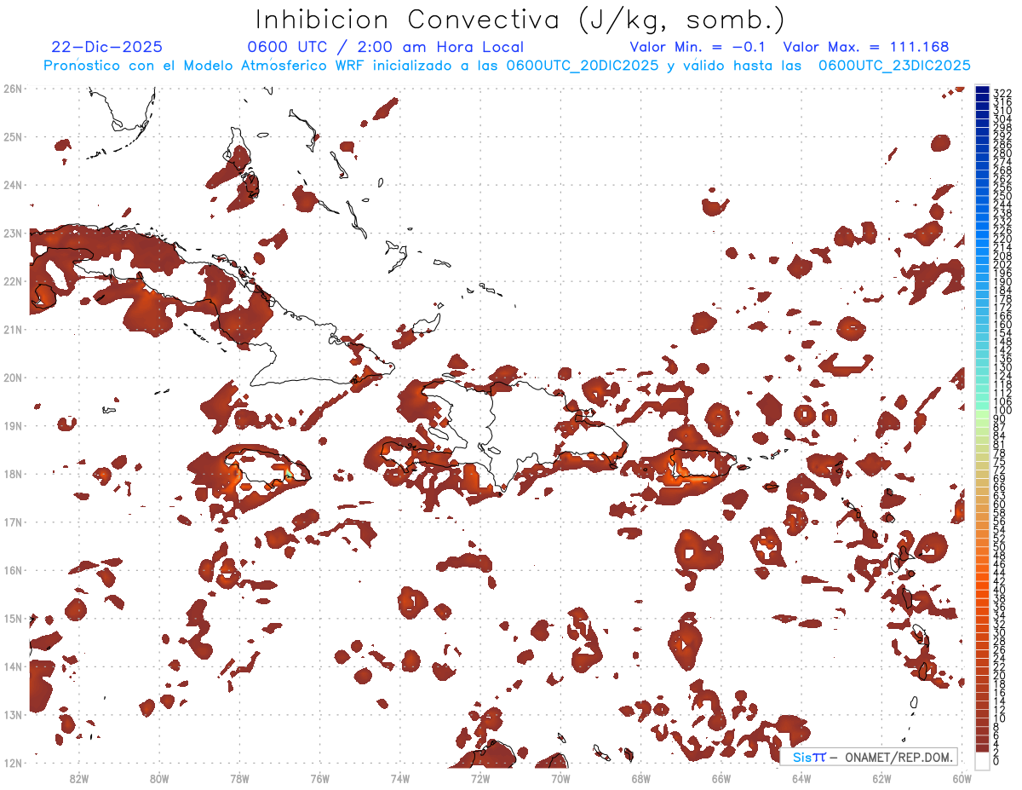Screen dimensions: 1022x790
Task: Click the '19N' latitude label
Action: pos(13,425)
